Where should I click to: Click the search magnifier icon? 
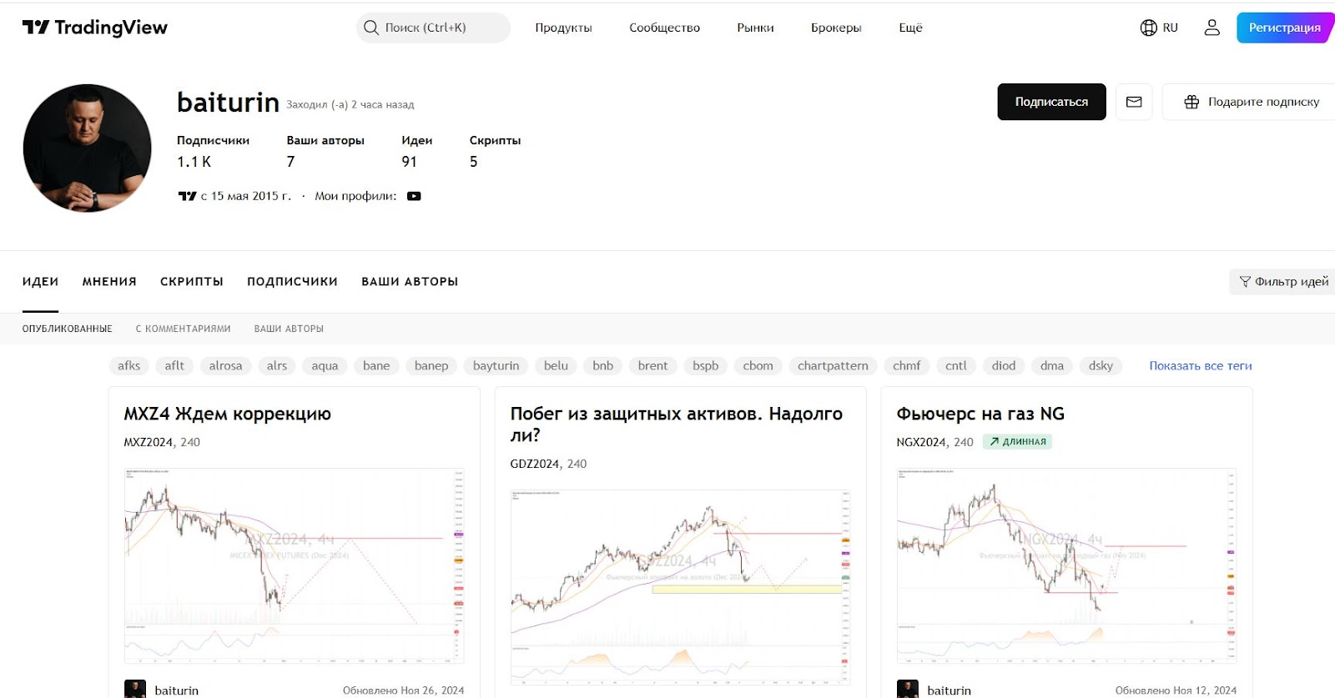pyautogui.click(x=371, y=28)
